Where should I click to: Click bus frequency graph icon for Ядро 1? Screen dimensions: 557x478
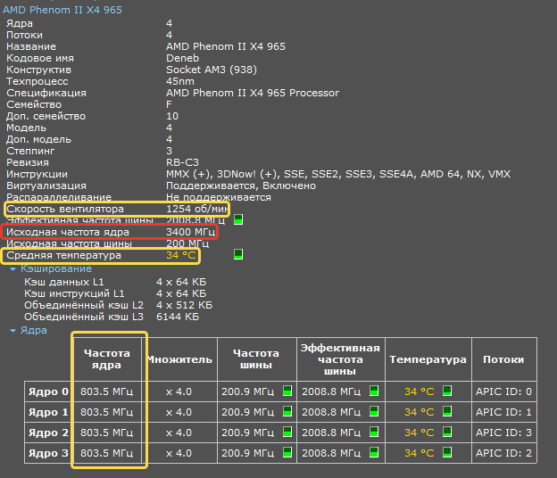pyautogui.click(x=287, y=411)
